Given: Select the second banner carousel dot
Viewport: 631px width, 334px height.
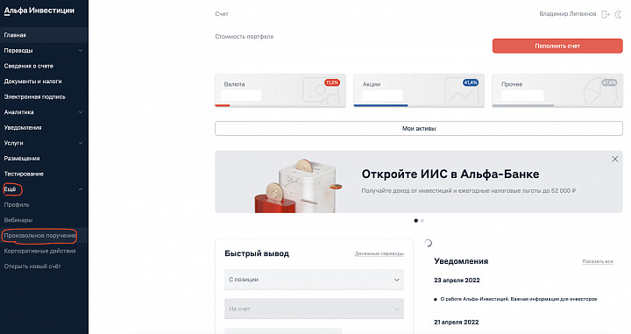Looking at the screenshot, I should [x=422, y=221].
